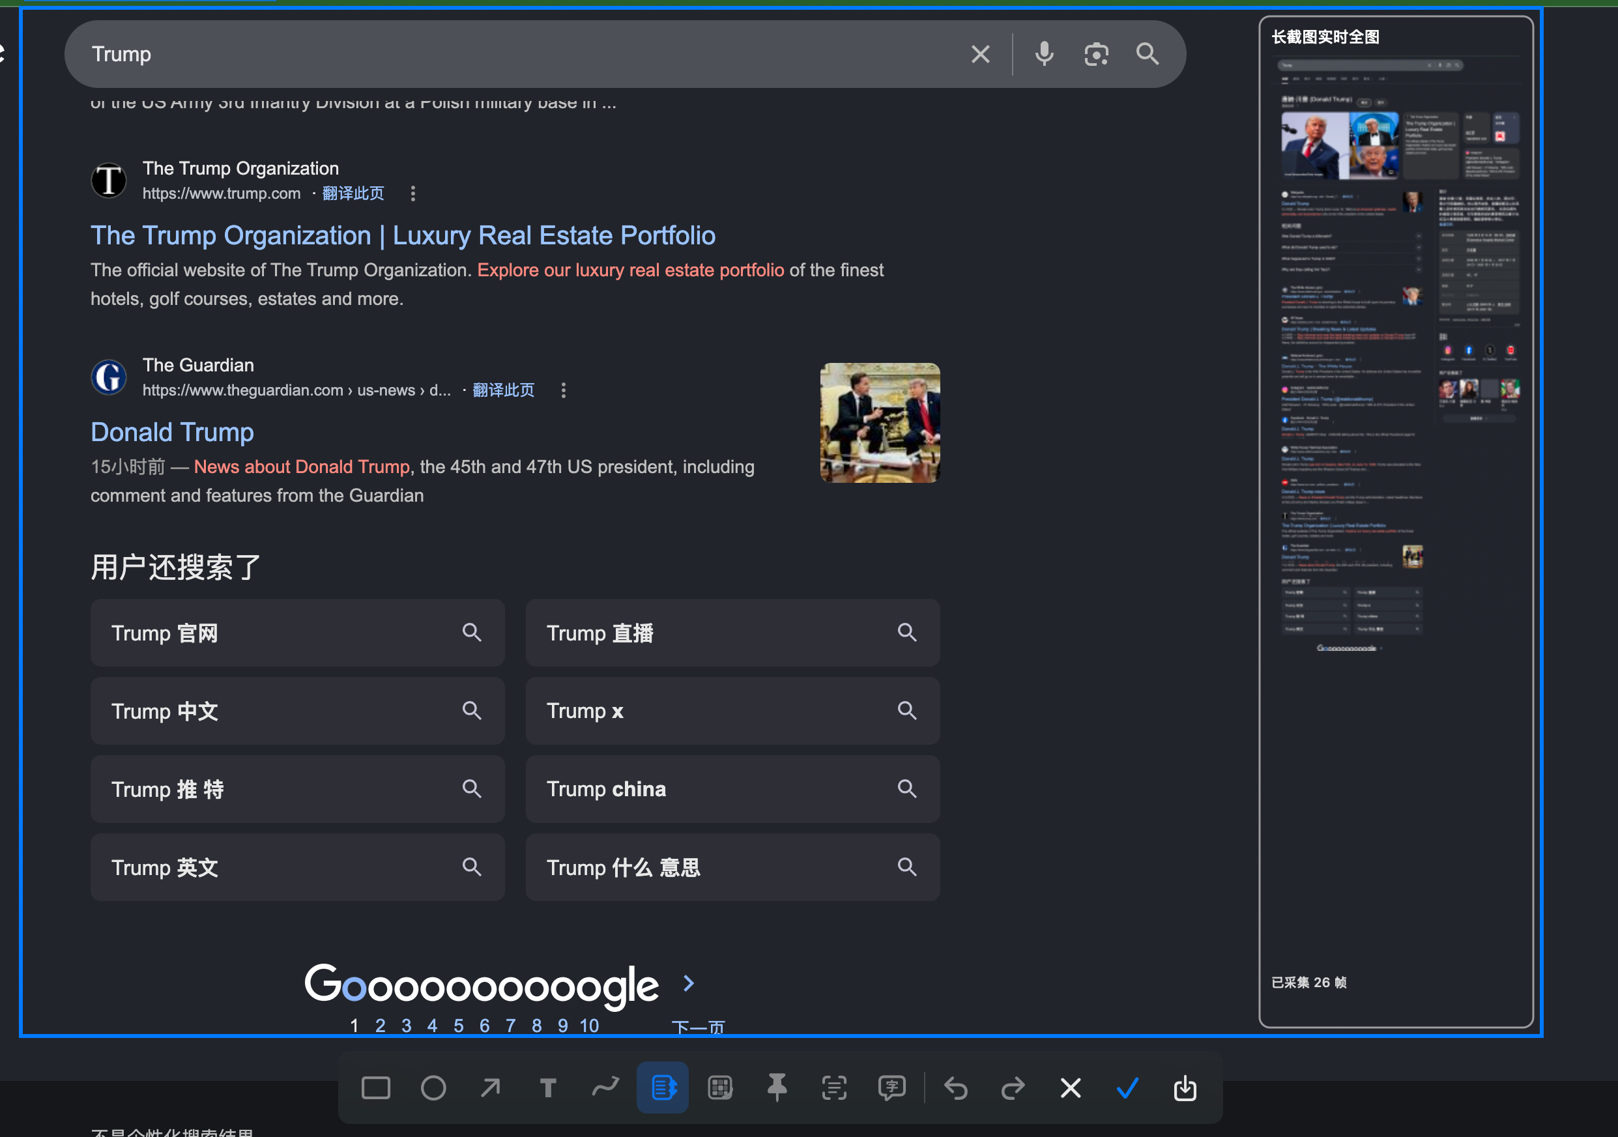Search related query Trump 推特
This screenshot has height=1137, width=1618.
pos(297,789)
